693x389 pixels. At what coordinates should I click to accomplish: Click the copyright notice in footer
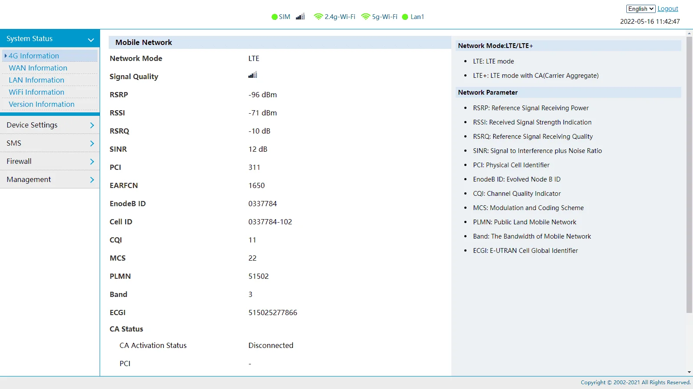[635, 383]
